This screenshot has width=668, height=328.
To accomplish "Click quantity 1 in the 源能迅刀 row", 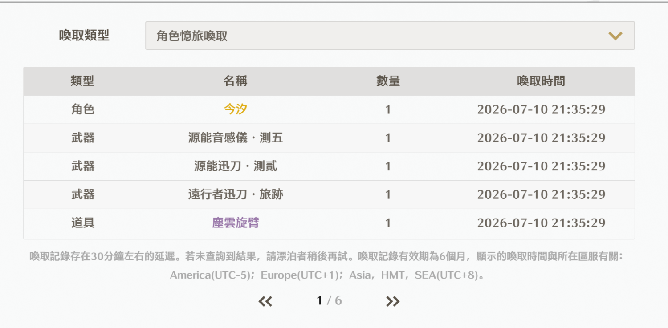I will click(388, 166).
